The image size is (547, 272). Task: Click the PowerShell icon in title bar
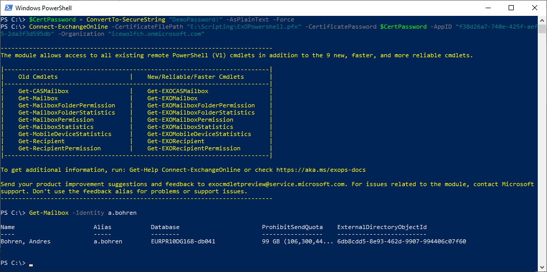8,8
